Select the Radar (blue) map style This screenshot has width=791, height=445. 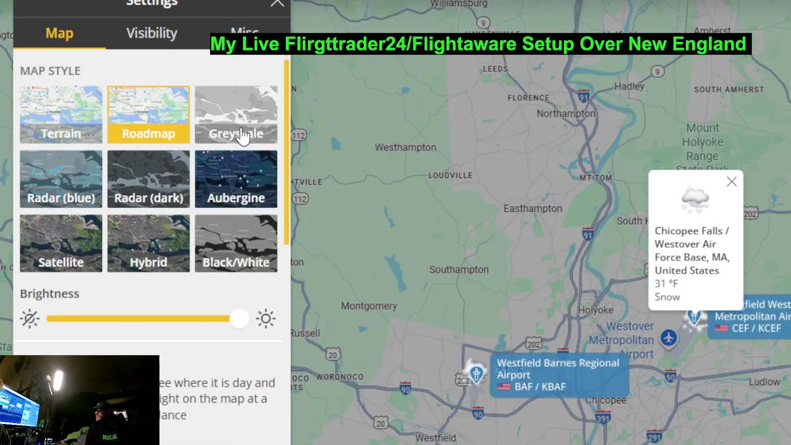61,179
